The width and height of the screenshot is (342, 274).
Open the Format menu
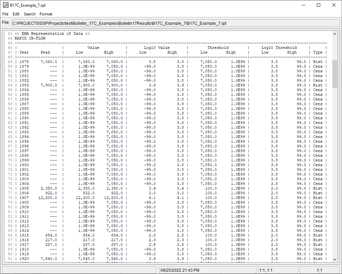point(46,14)
